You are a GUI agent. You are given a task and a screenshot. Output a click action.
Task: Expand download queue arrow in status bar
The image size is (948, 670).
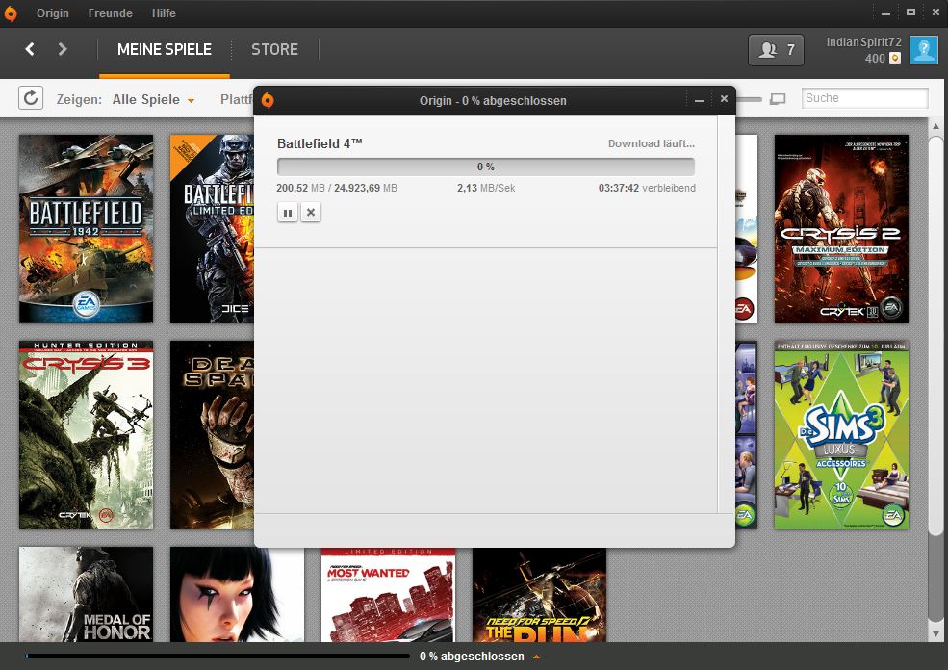(536, 657)
